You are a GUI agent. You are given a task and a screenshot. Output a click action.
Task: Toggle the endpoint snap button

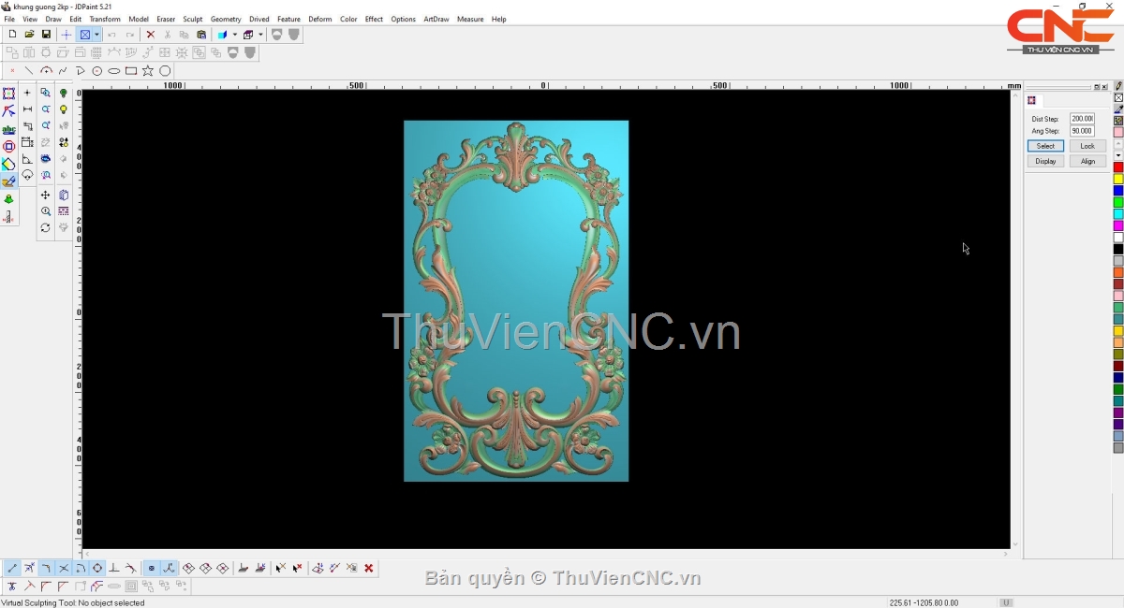12,568
